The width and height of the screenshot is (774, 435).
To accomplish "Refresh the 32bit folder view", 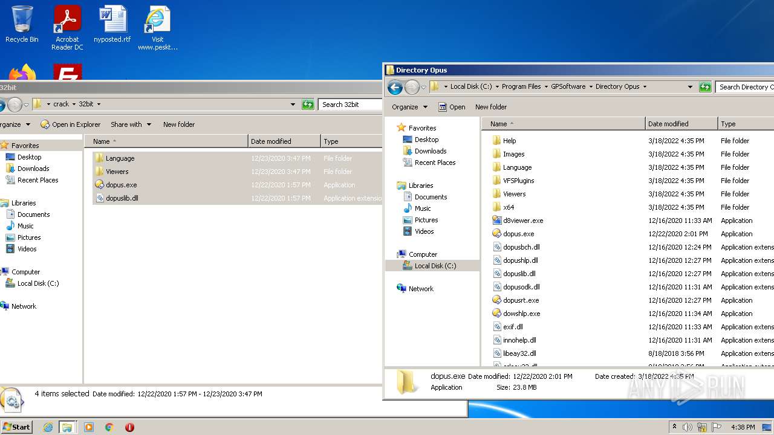I will [308, 105].
